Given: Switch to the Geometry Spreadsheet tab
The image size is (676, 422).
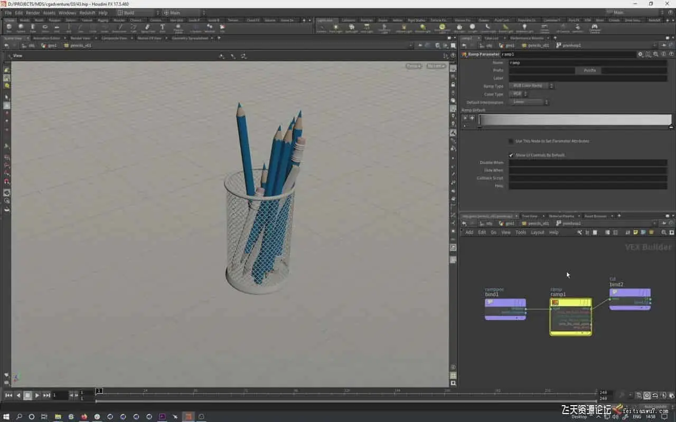Looking at the screenshot, I should point(189,38).
